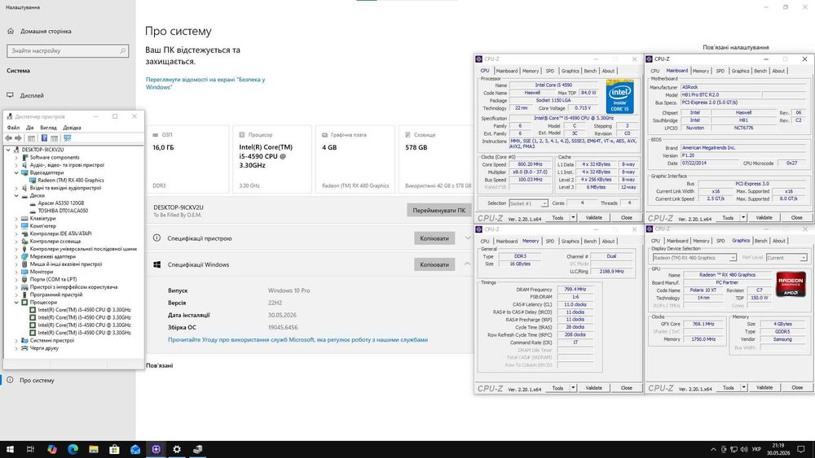Expand the Клавіатури device category
The image size is (815, 458).
pyautogui.click(x=16, y=218)
